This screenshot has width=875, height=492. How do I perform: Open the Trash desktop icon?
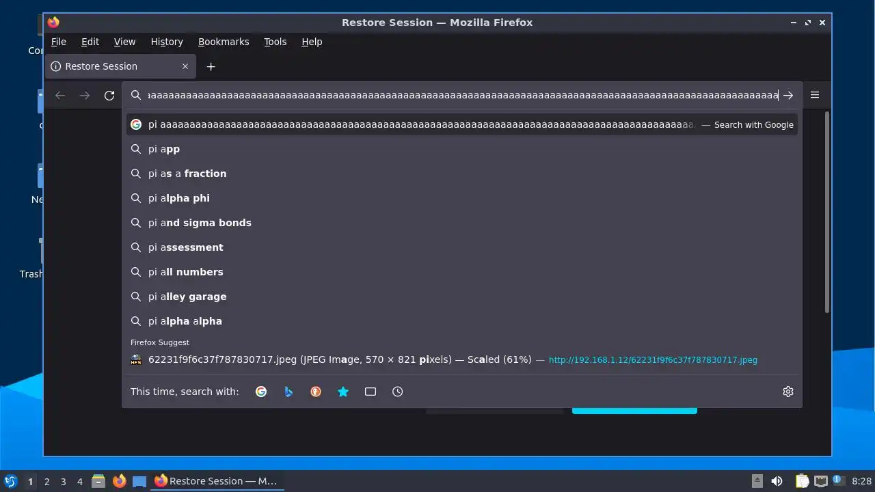[32, 258]
